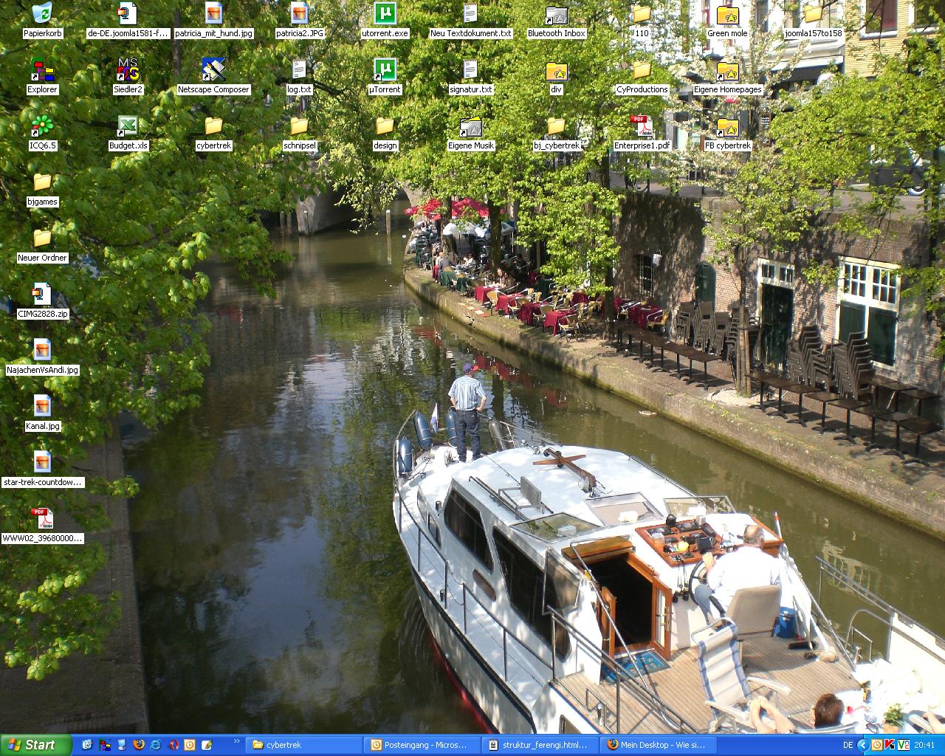Select the Enterprise1.pdf file icon

642,126
